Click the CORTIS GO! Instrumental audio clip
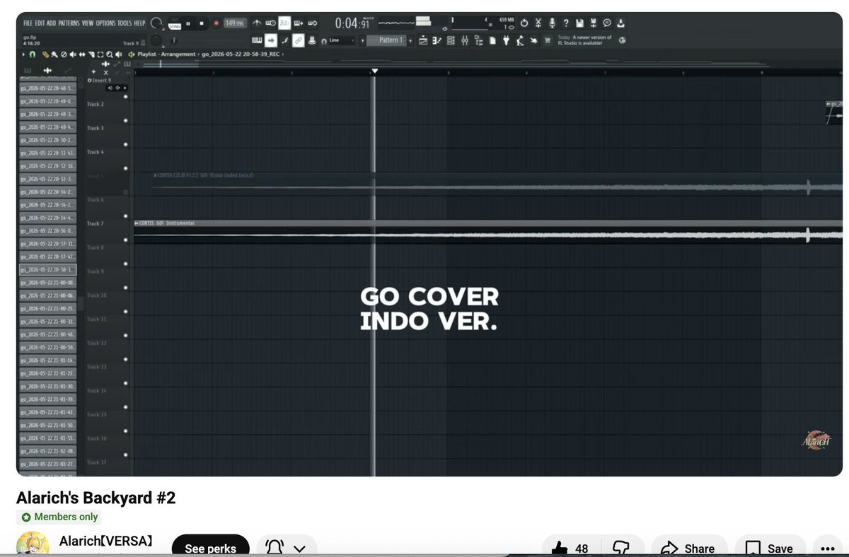This screenshot has width=849, height=557. pos(488,232)
